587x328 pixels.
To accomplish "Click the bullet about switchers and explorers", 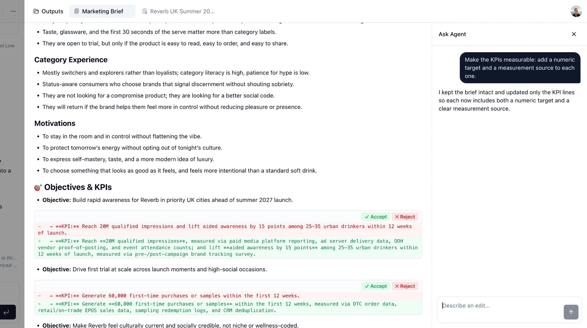I will point(176,73).
